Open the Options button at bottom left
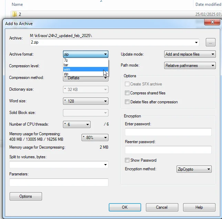 pyautogui.click(x=25, y=196)
